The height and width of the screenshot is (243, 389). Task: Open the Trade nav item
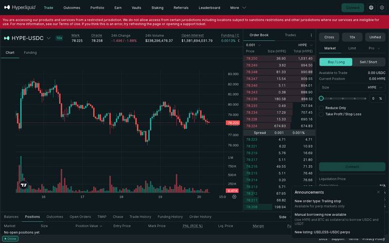pos(48,8)
